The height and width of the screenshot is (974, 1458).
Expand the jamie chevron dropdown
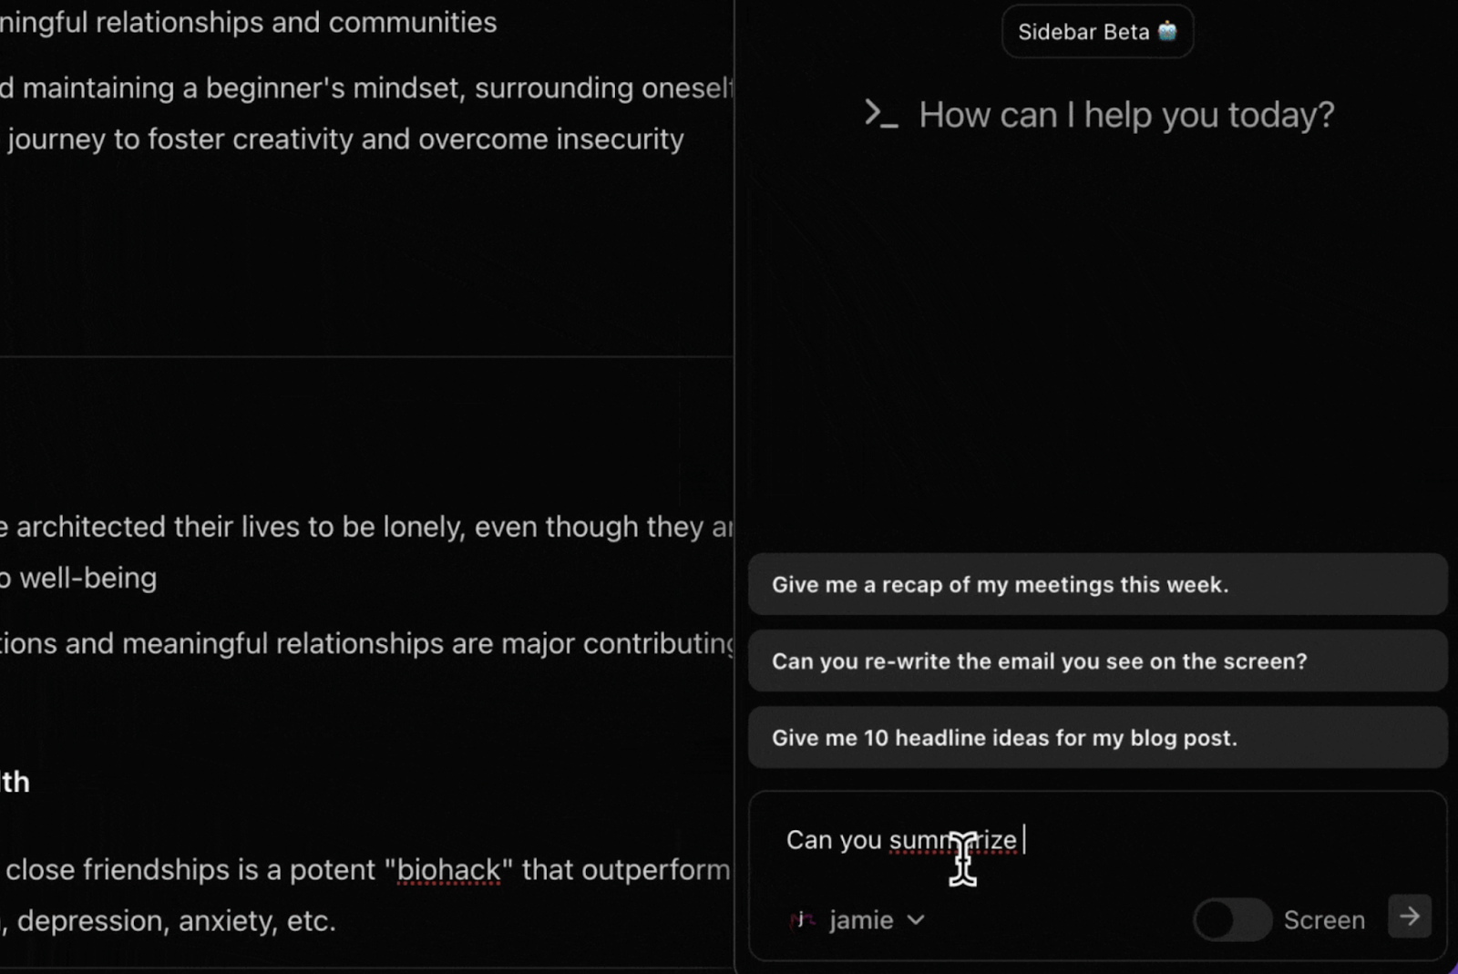coord(916,920)
